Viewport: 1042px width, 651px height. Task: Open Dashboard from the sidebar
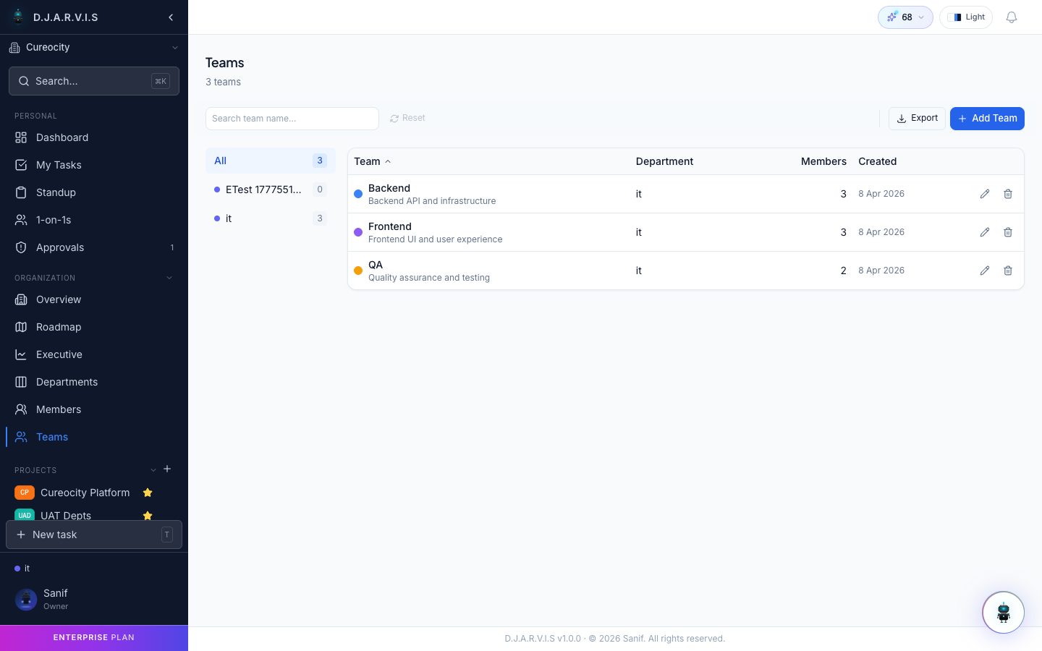[94, 137]
